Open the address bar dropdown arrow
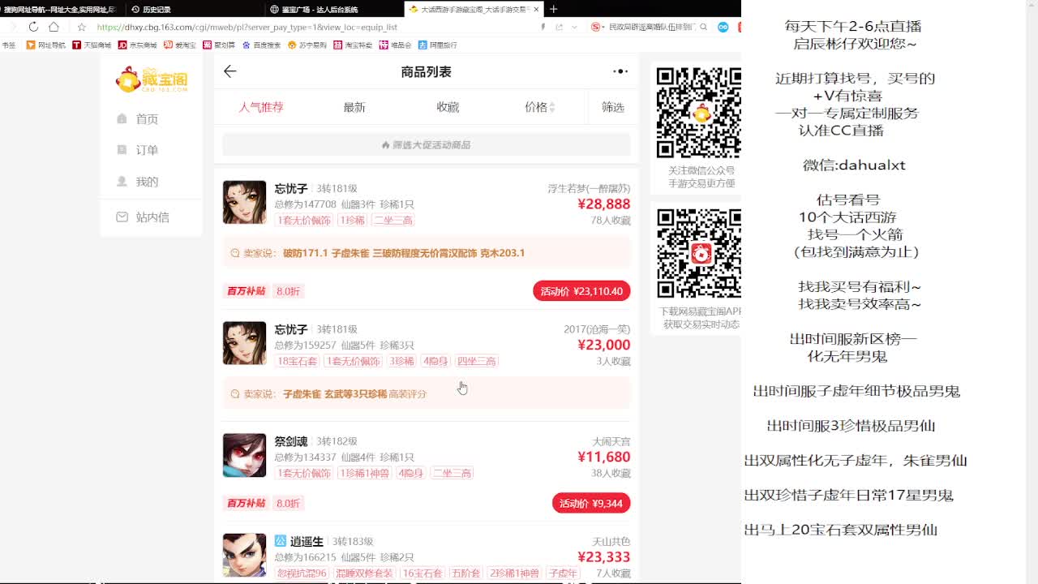The height and width of the screenshot is (584, 1038). click(x=575, y=27)
